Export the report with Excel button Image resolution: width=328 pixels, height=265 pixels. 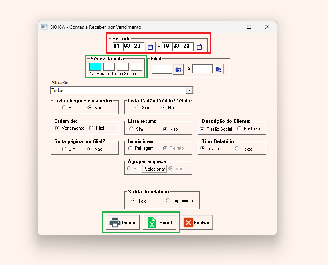pyautogui.click(x=160, y=223)
